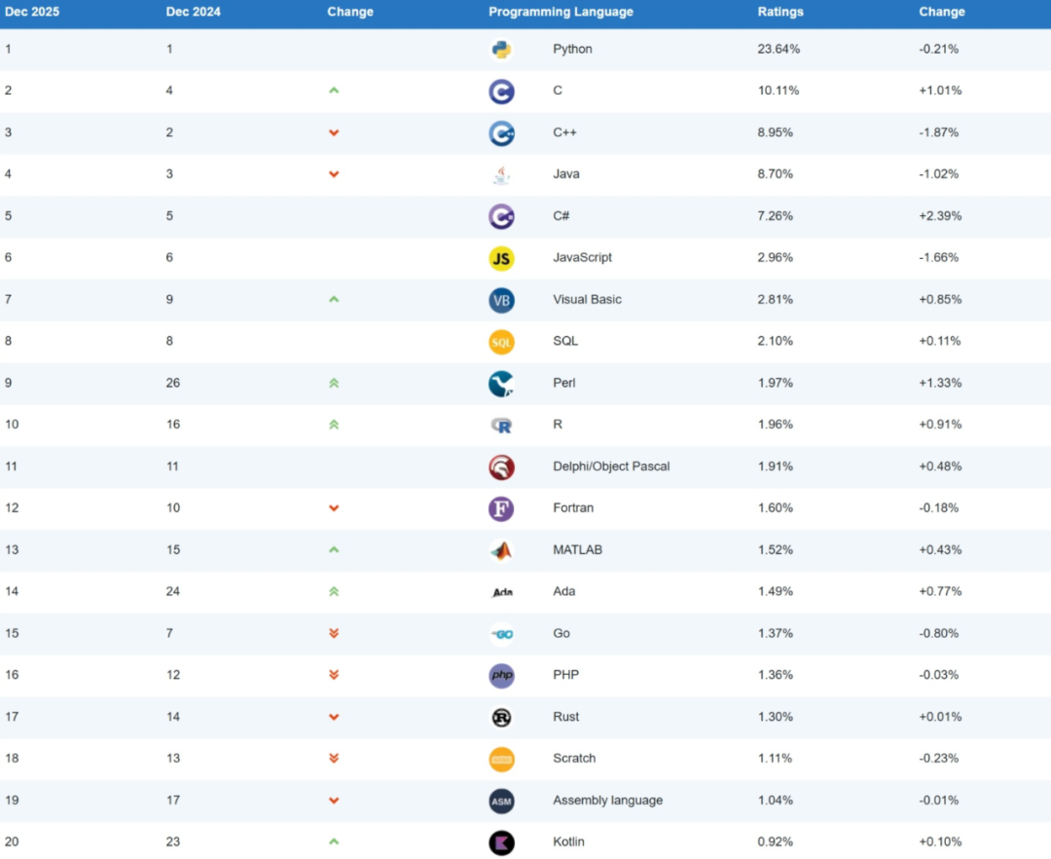Click C's 10.11% rating value
The width and height of the screenshot is (1051, 859).
click(779, 91)
